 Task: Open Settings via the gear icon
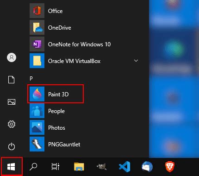coord(12,124)
